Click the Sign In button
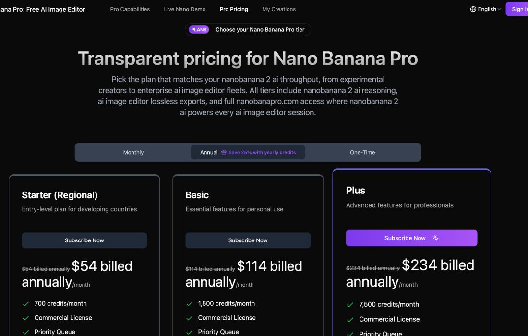 tap(517, 9)
